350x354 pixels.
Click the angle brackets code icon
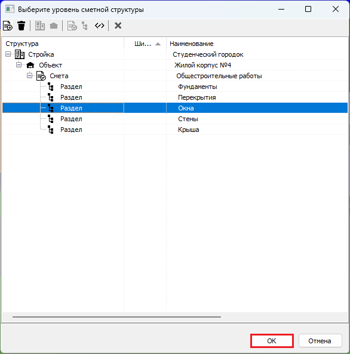(x=100, y=26)
